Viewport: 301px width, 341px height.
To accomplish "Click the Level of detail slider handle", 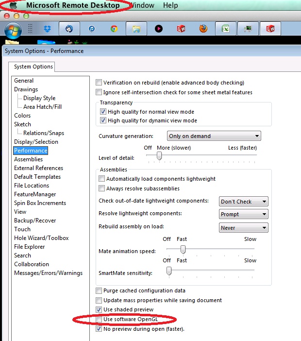I will coord(159,156).
